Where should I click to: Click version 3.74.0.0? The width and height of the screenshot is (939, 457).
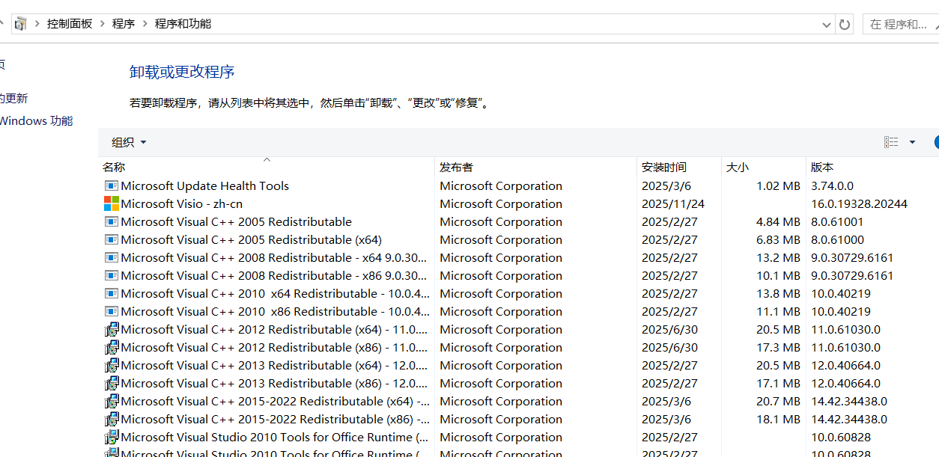click(x=832, y=185)
